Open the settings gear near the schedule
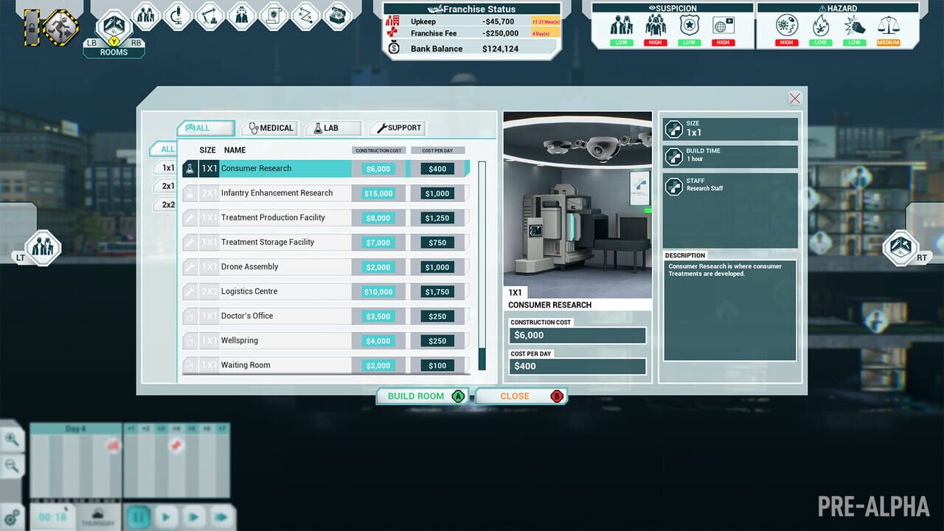 pos(10,516)
